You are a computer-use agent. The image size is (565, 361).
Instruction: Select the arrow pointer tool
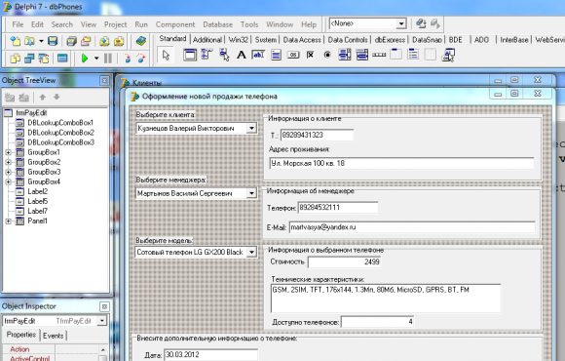166,56
